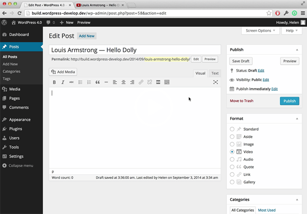
Task: Reload the page in browser
Action: 19,13
